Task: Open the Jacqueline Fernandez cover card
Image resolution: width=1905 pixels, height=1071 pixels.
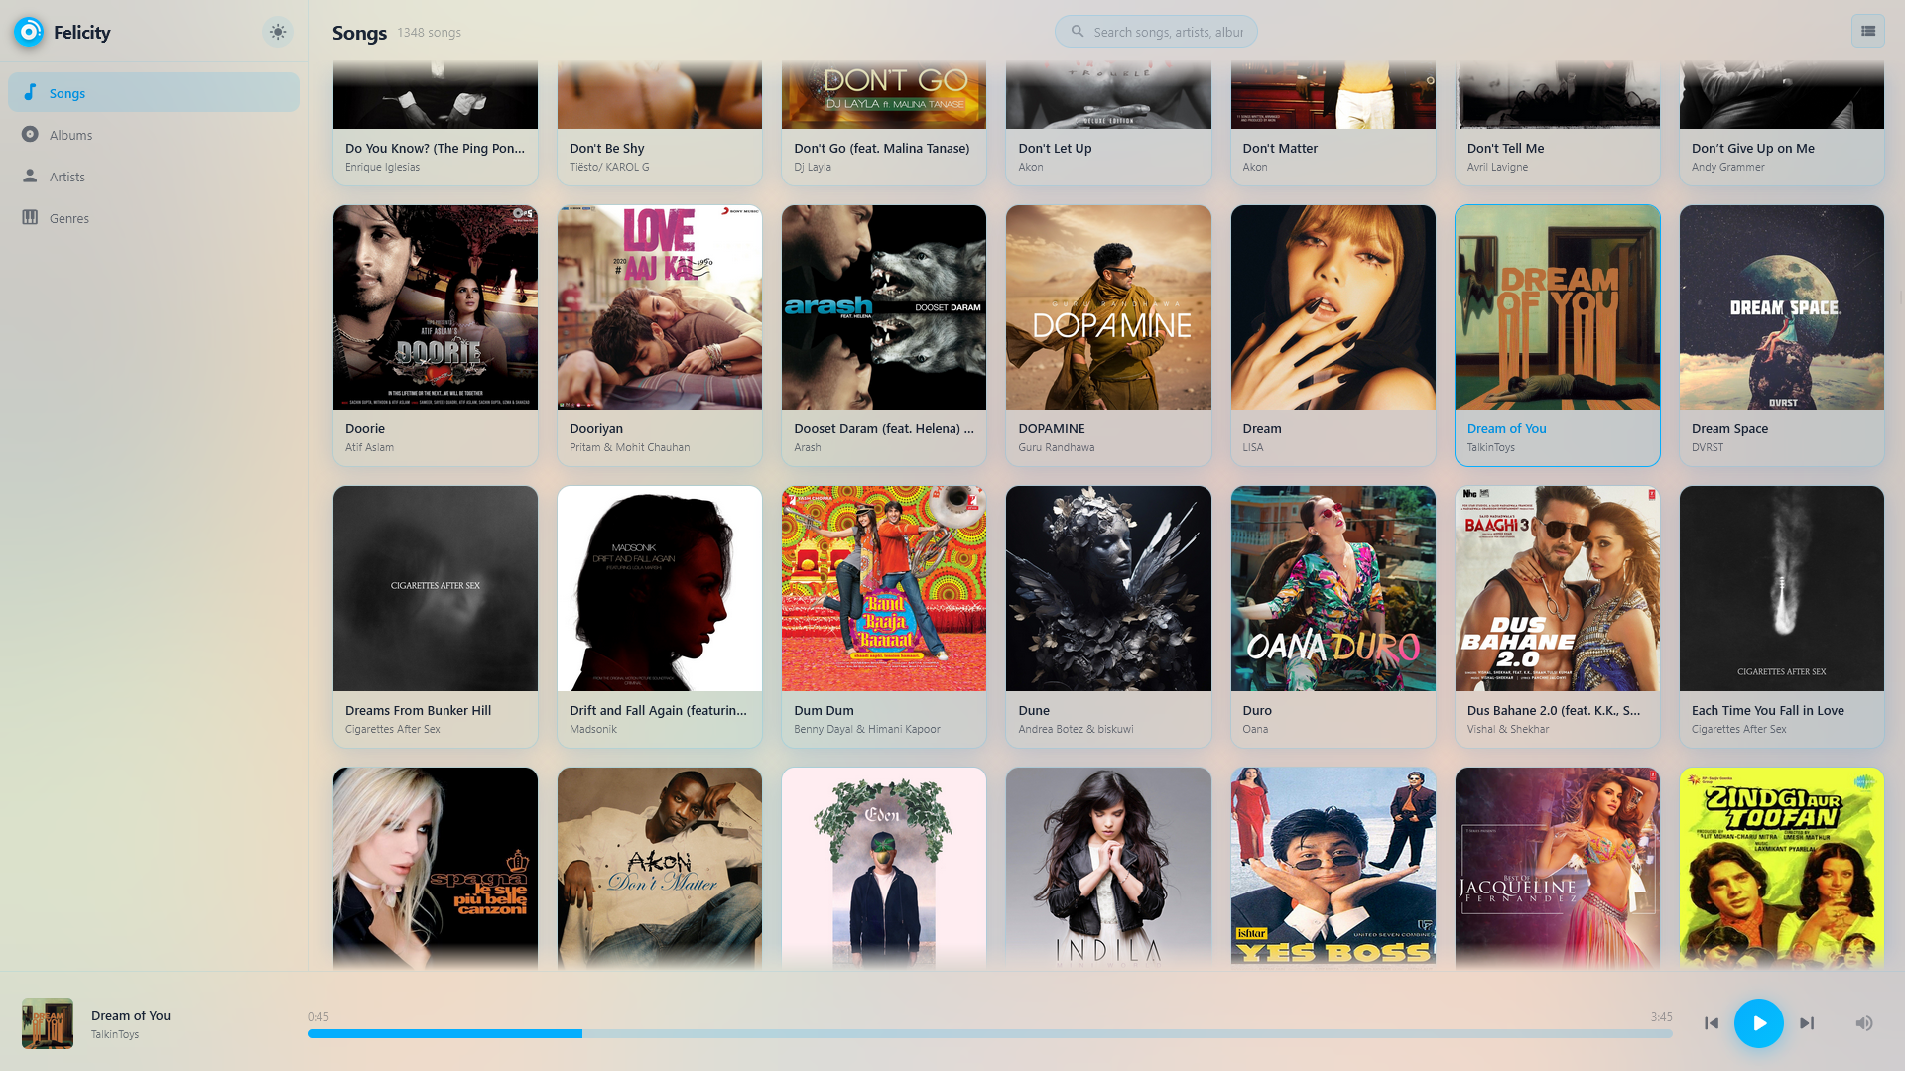Action: 1557,868
